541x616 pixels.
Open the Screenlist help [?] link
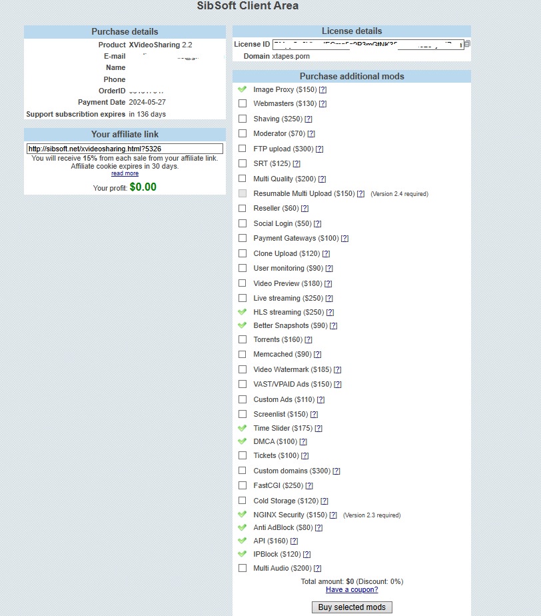(x=314, y=415)
